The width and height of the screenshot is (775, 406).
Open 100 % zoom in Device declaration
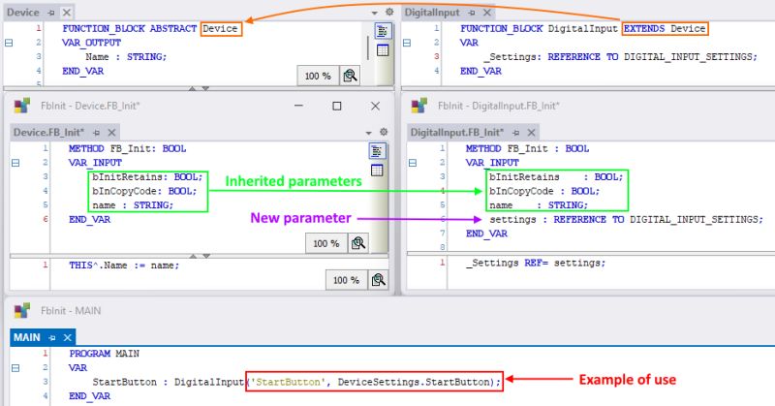[x=318, y=76]
